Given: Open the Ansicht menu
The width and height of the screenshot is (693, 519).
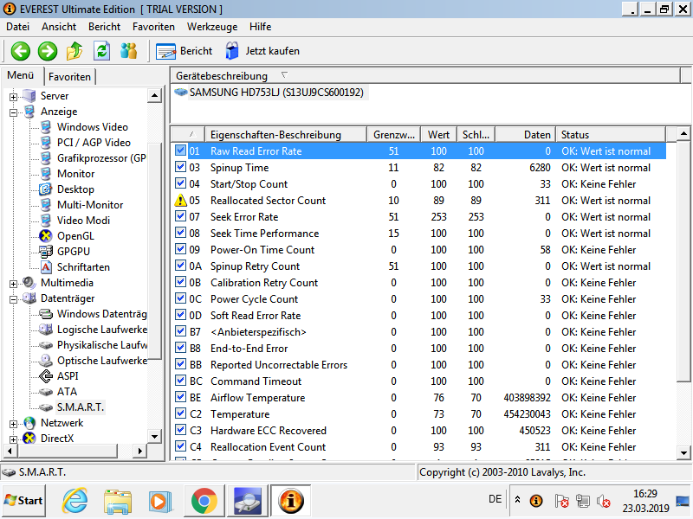Looking at the screenshot, I should click(59, 27).
